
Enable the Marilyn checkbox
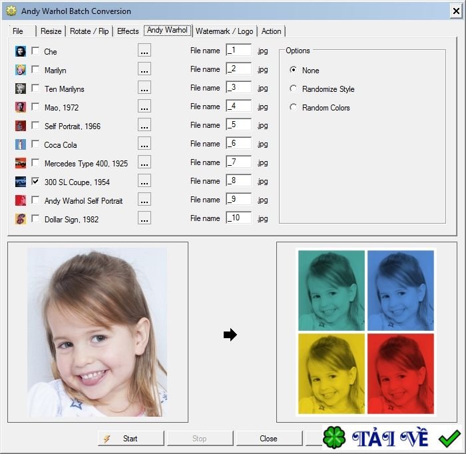point(35,69)
